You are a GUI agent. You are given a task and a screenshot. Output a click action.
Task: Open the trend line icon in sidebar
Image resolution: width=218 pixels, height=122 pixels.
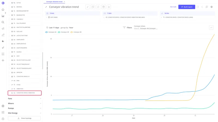tap(3, 35)
